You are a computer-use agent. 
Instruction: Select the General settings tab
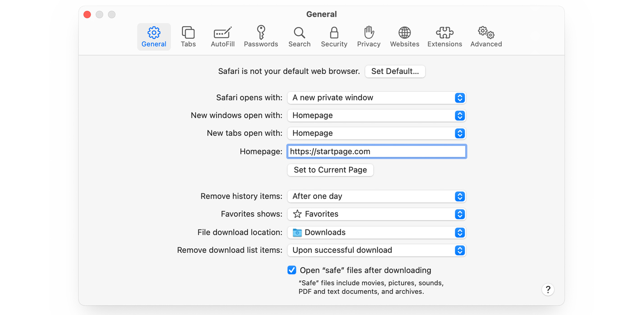(154, 37)
